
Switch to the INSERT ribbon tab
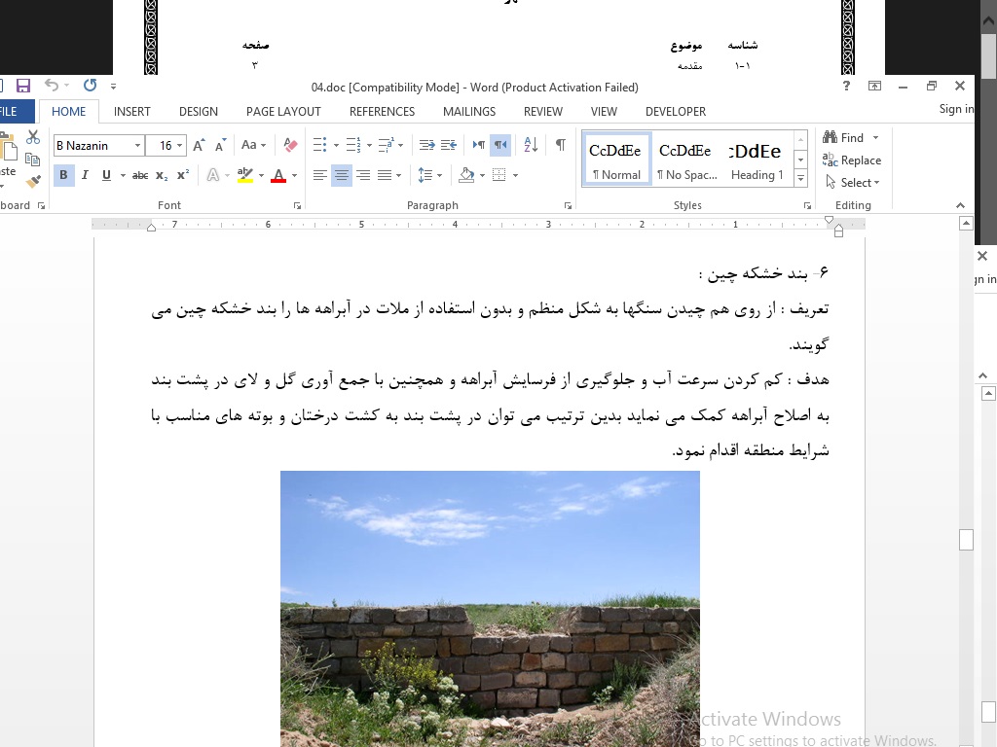click(131, 112)
